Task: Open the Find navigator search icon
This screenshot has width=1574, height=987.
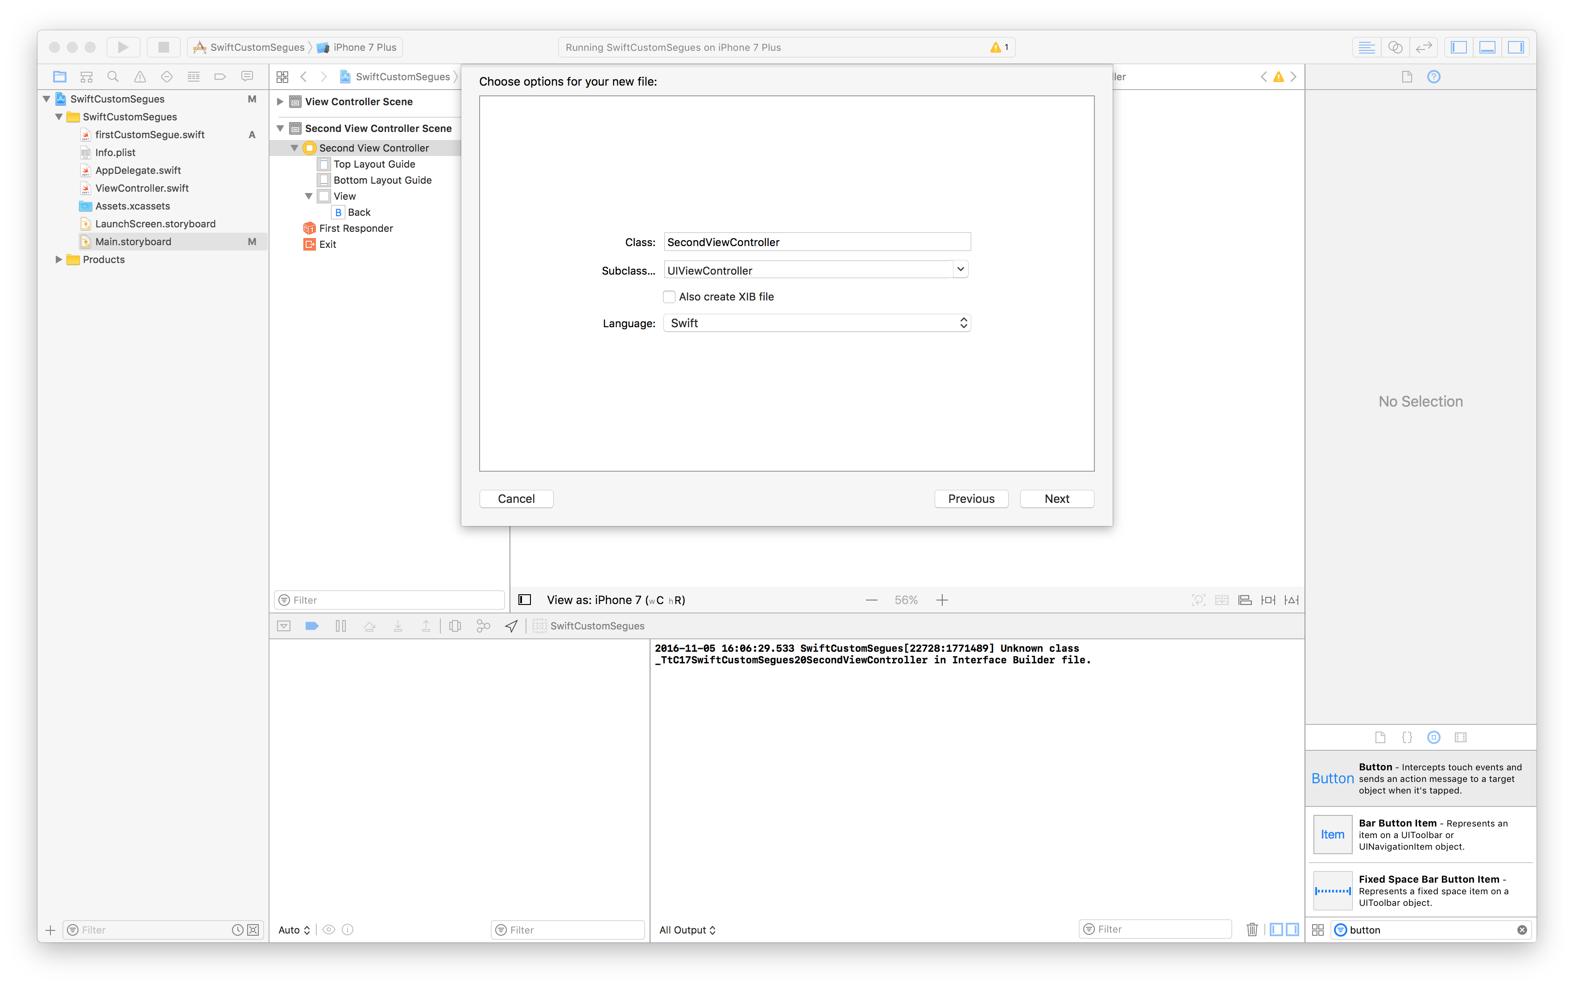Action: click(113, 76)
